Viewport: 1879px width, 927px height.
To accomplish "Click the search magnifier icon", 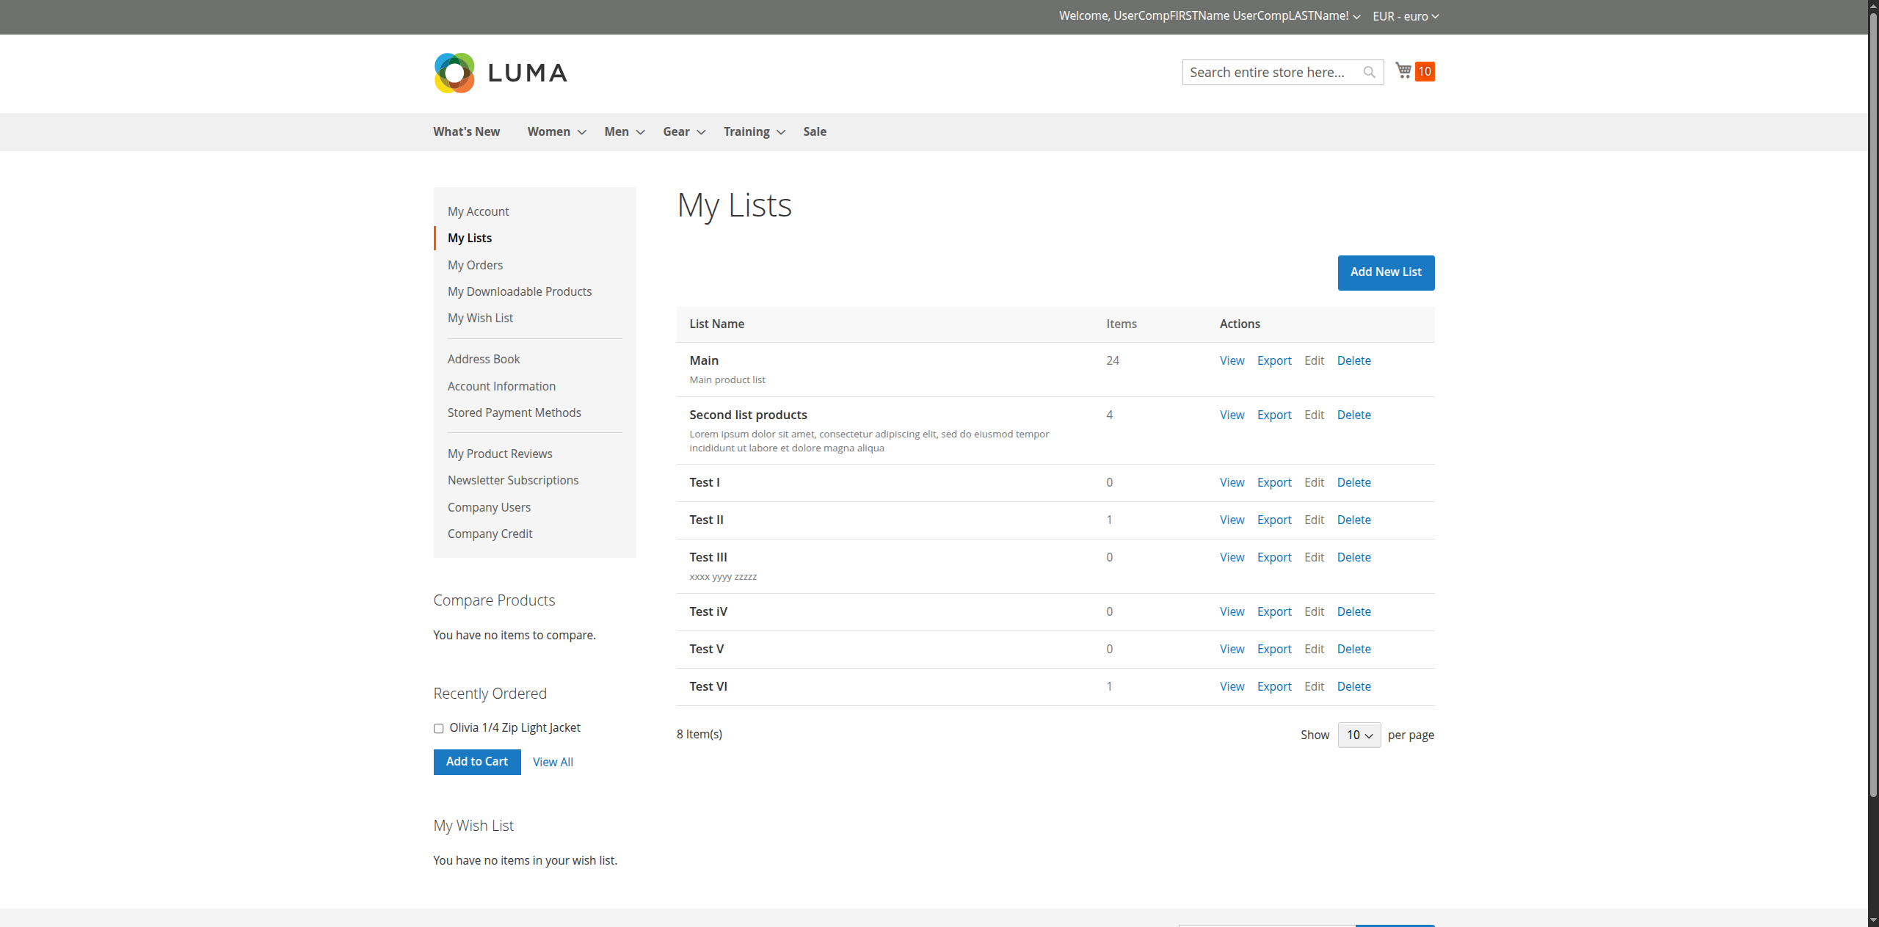I will [1369, 72].
